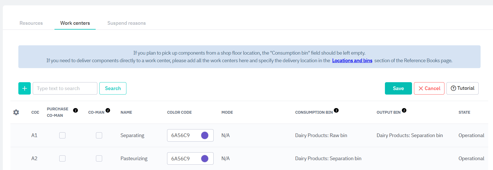Open the Suspend reasons tab
Image resolution: width=493 pixels, height=170 pixels.
coord(126,23)
